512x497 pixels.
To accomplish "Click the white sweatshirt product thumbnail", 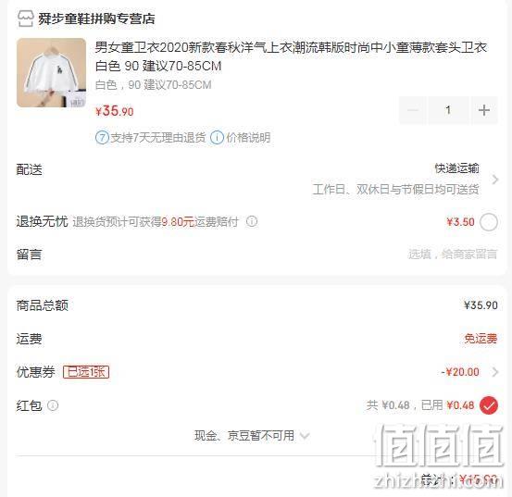I will pyautogui.click(x=51, y=72).
